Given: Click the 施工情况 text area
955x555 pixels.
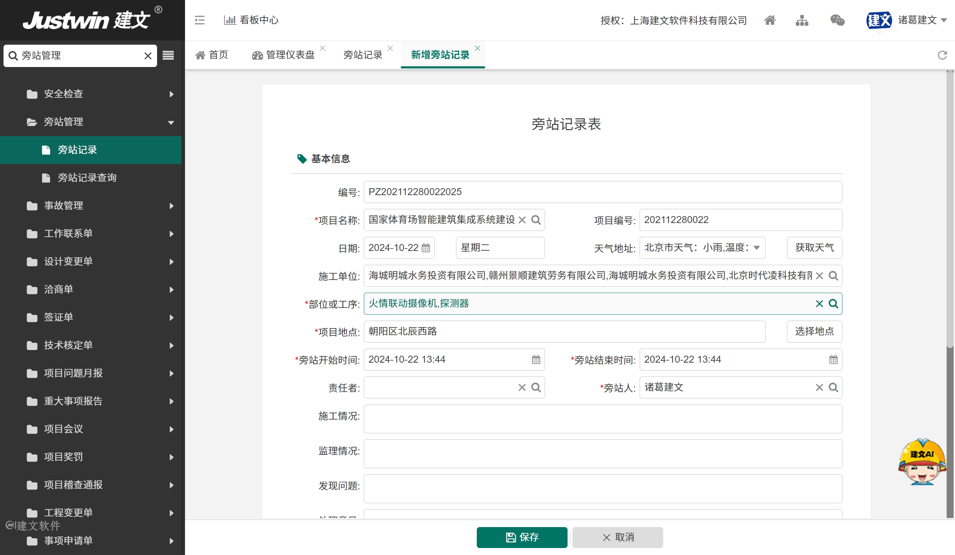Looking at the screenshot, I should coord(602,419).
